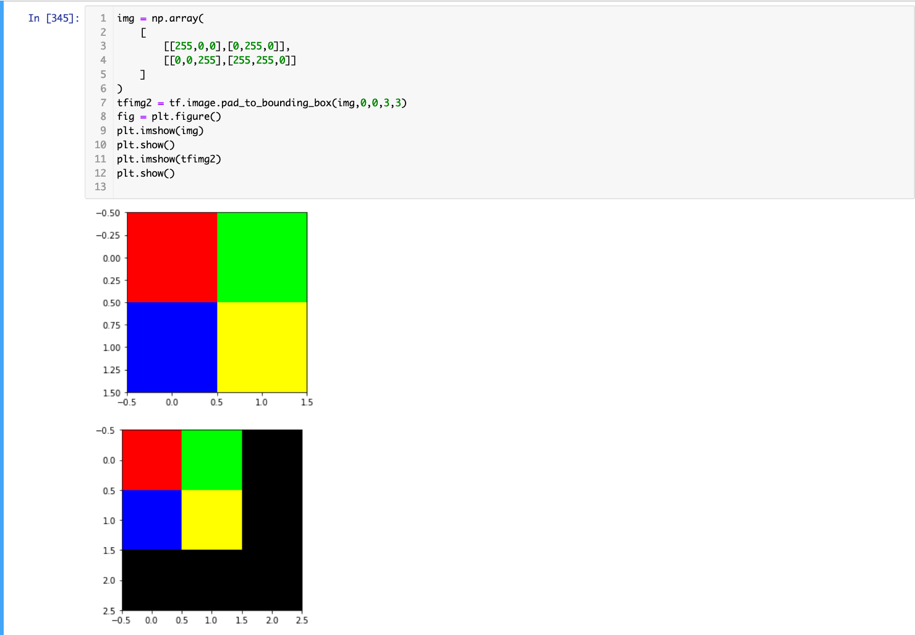Click empty code line 13

point(513,187)
